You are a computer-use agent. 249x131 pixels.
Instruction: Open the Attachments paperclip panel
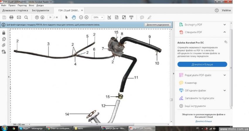point(4,45)
